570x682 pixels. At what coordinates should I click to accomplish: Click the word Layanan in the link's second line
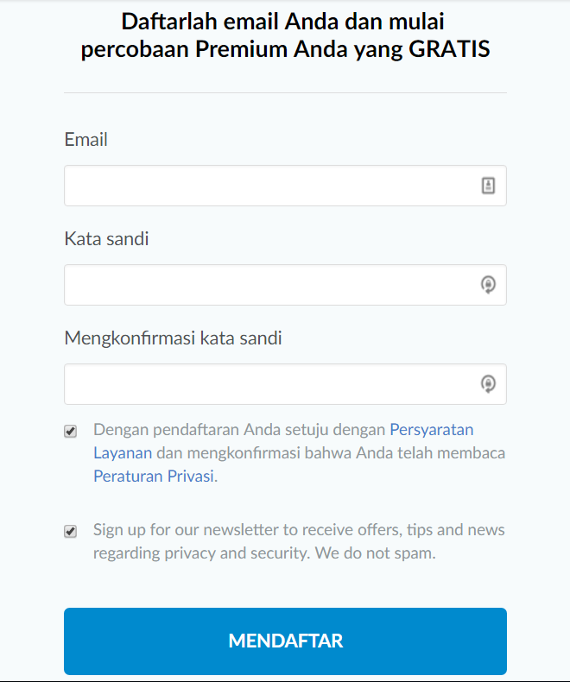123,452
